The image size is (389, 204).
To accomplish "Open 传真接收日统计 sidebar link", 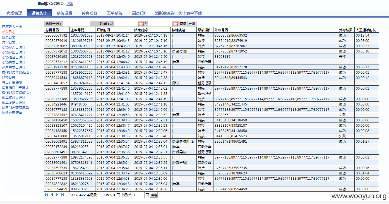I will (x=14, y=97).
